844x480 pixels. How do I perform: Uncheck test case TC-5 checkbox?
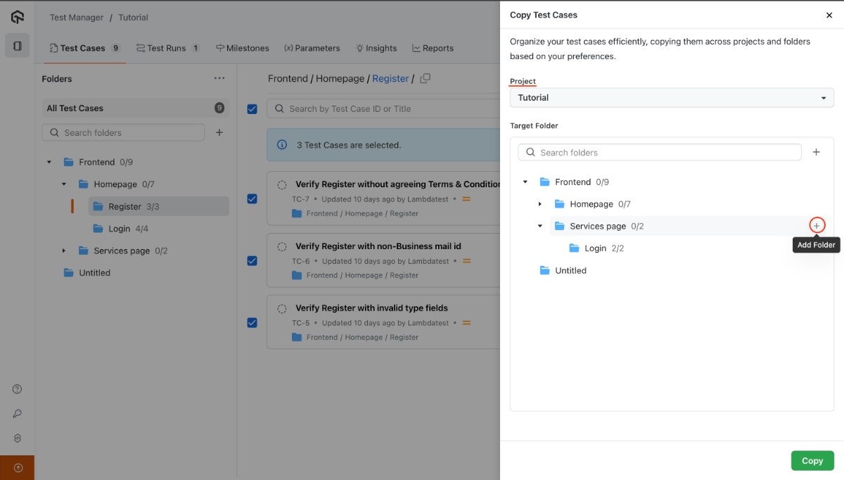pyautogui.click(x=252, y=323)
